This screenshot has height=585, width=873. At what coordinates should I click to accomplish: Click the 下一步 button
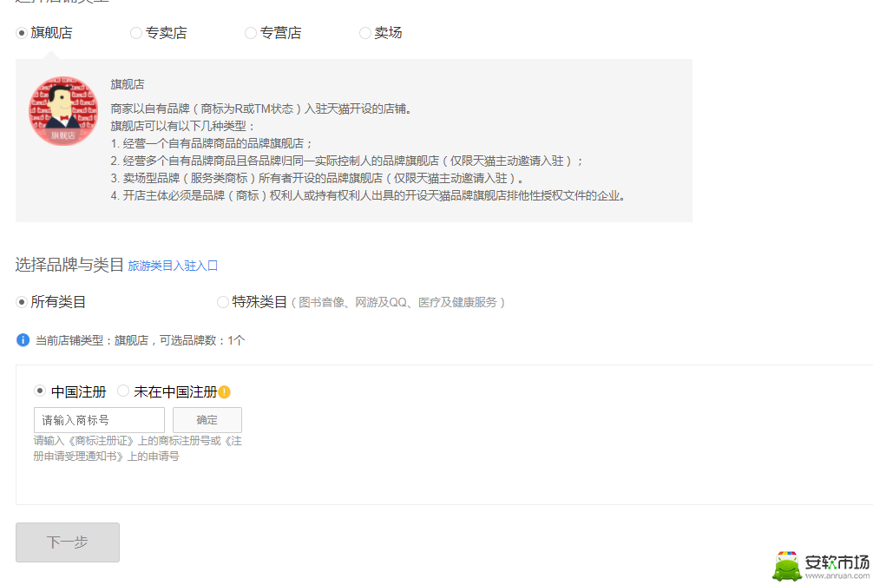tap(68, 542)
